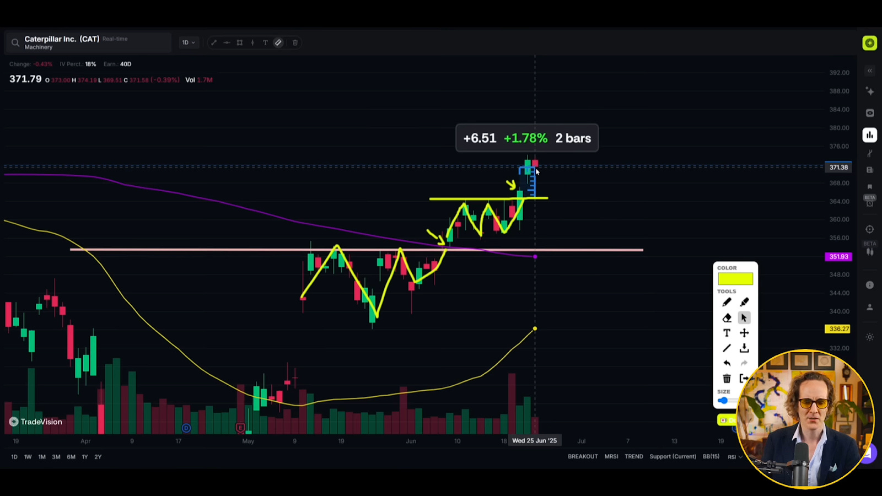Select the bar chart icon in the sidebar

[x=870, y=135]
